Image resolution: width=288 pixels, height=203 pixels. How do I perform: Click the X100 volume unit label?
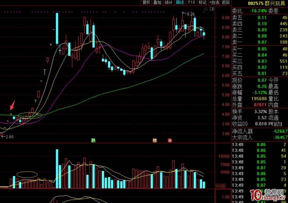220,186
